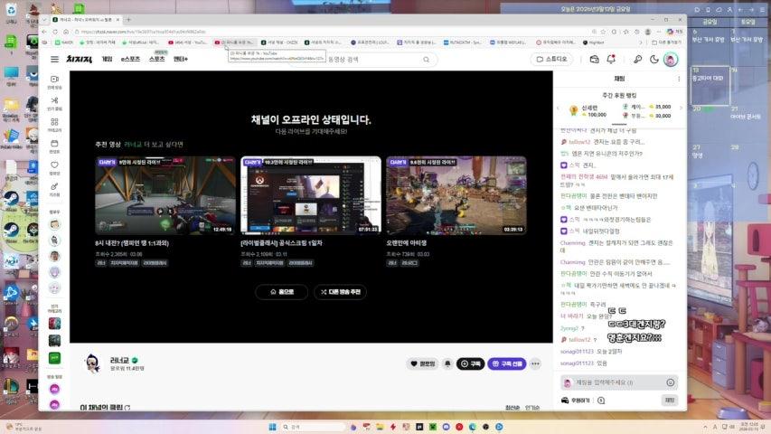Select the first followed channel avatar in sidebar
This screenshot has height=434, width=771.
(x=54, y=224)
